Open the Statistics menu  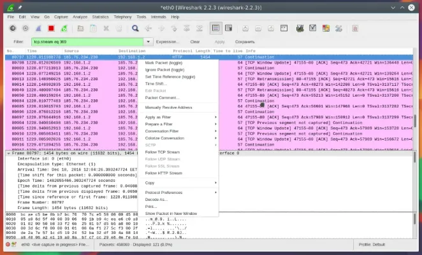100,17
